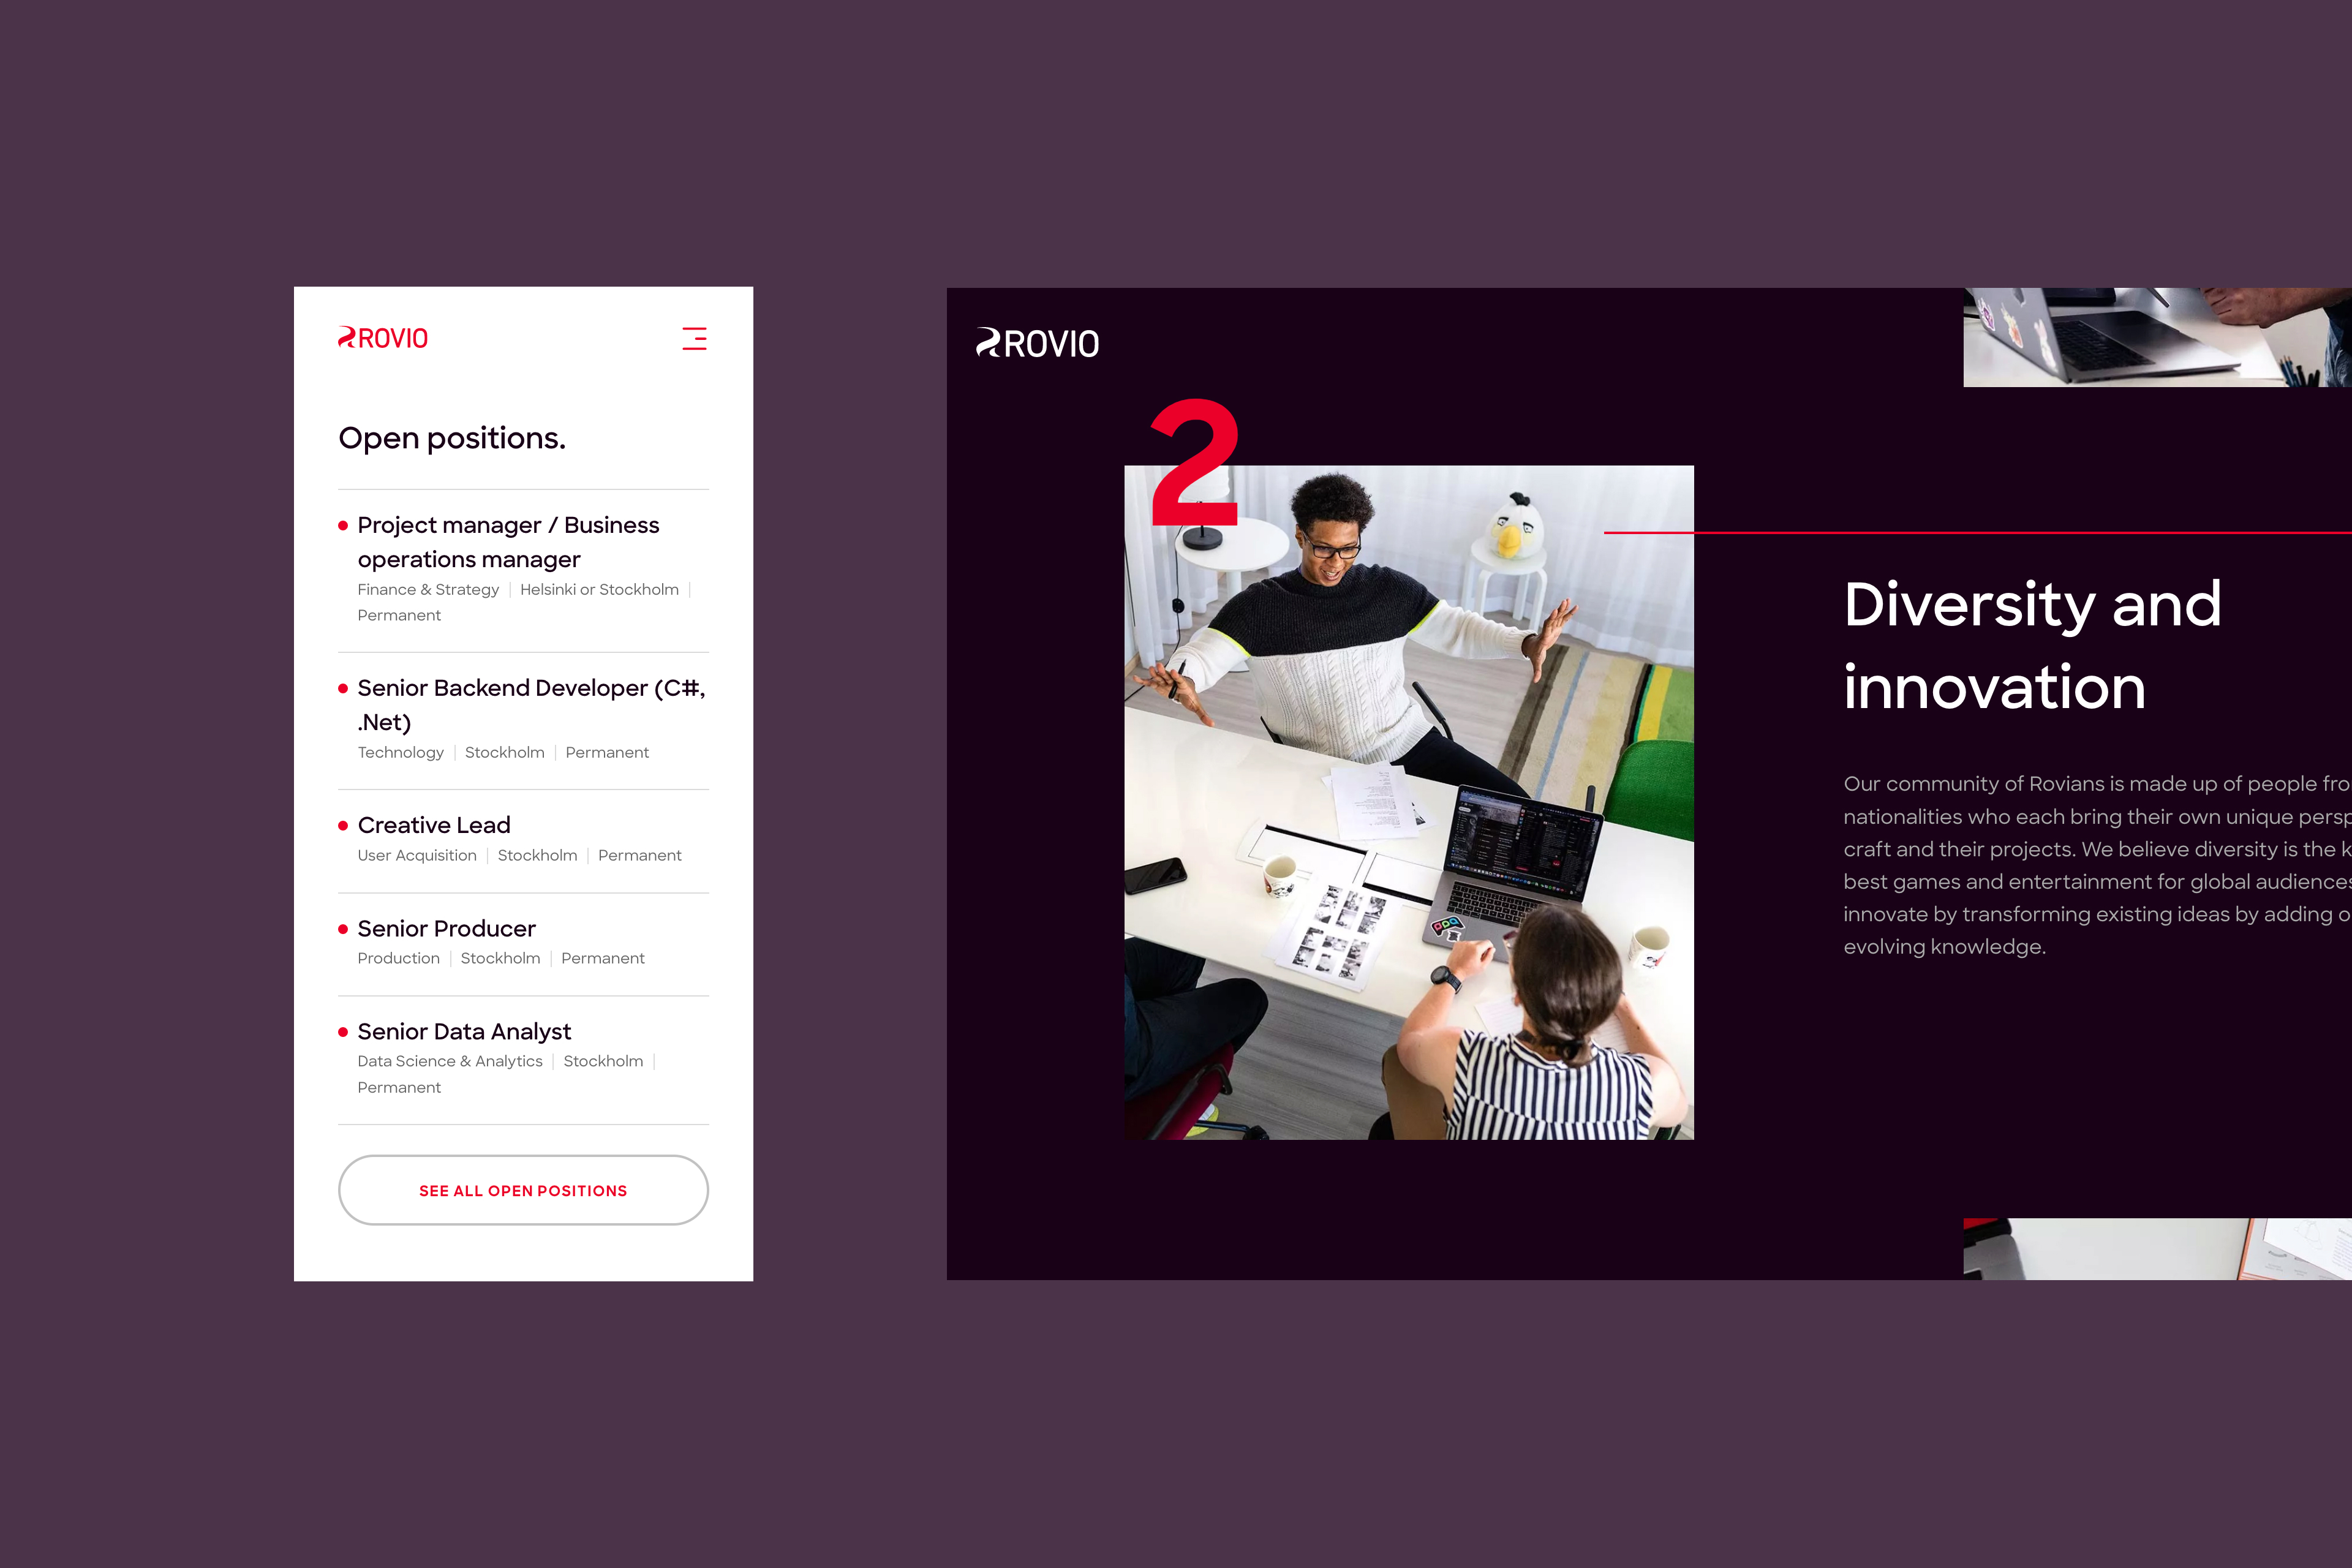Click the white Rovio logo on dark page
This screenshot has width=2352, height=1568.
1037,343
